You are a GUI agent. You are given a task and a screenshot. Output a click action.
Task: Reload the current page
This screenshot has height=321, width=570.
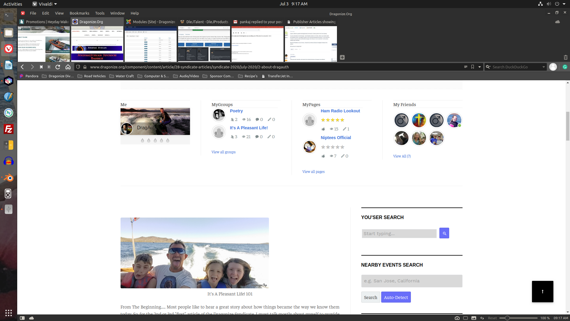(58, 67)
